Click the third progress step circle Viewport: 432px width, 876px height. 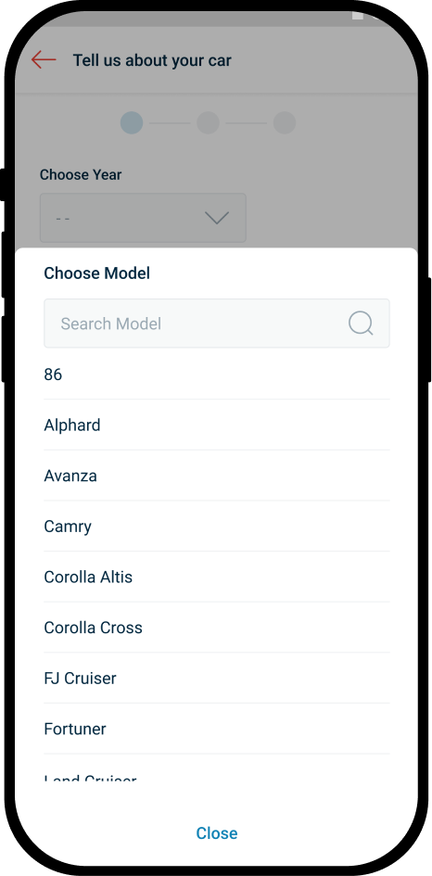(x=284, y=123)
